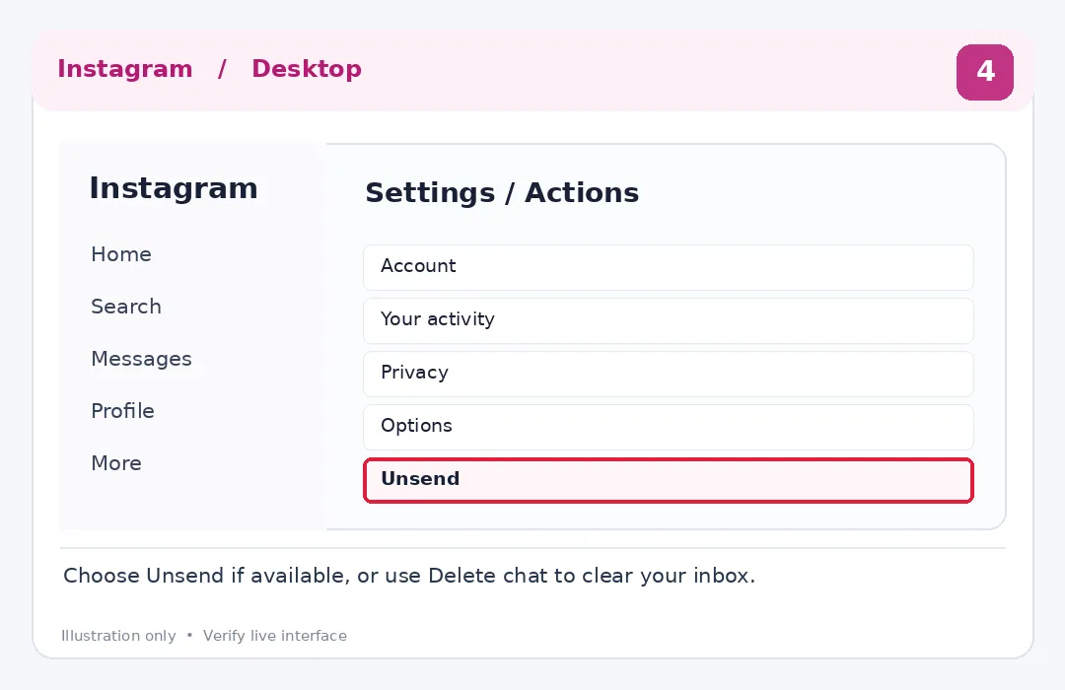1065x690 pixels.
Task: Click the Instagram logo text in sidebar
Action: 174,188
